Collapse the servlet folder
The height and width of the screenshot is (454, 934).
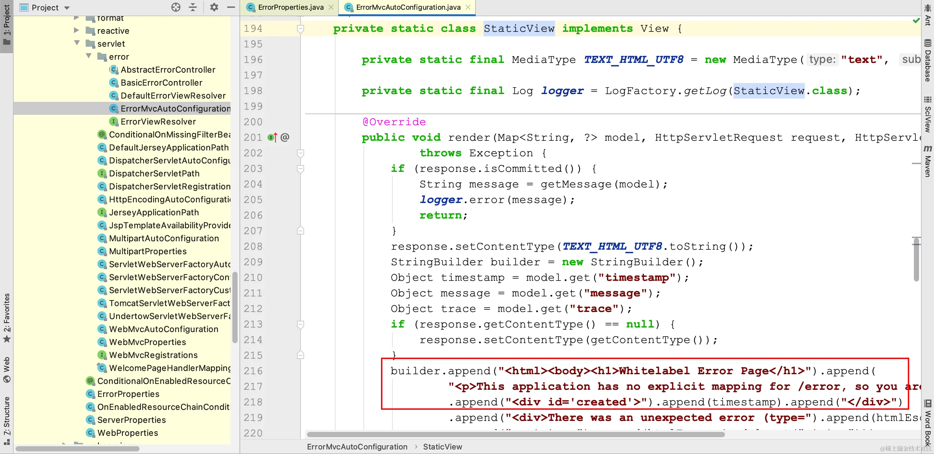pos(77,43)
